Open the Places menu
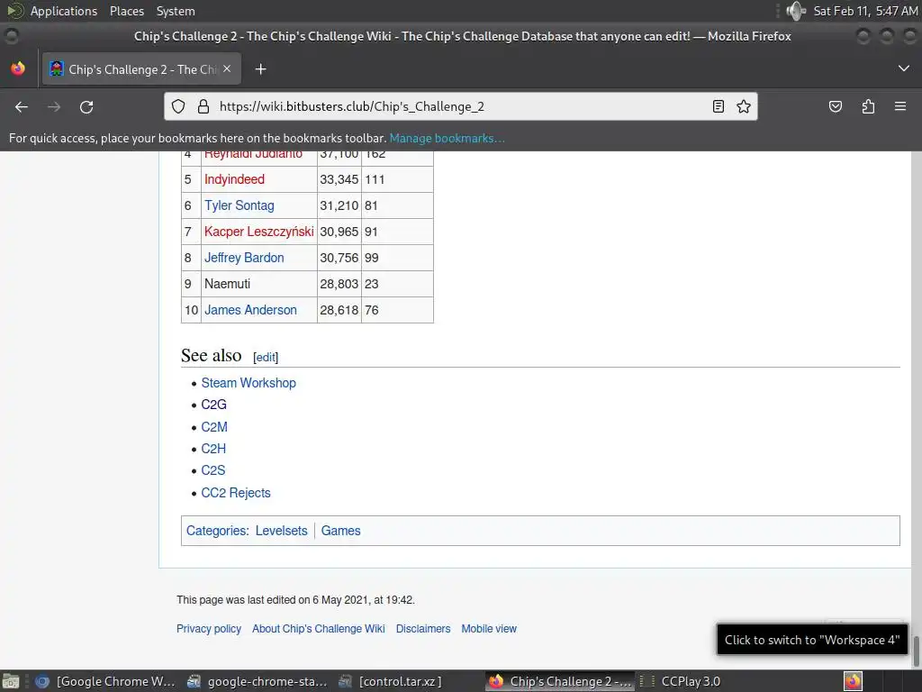The height and width of the screenshot is (692, 922). tap(127, 11)
